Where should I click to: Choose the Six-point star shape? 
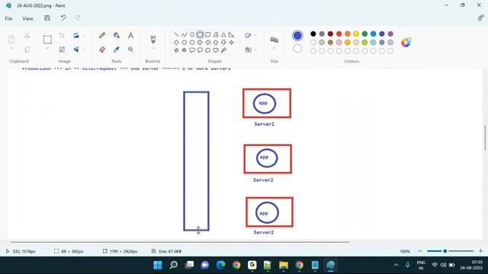point(184,50)
